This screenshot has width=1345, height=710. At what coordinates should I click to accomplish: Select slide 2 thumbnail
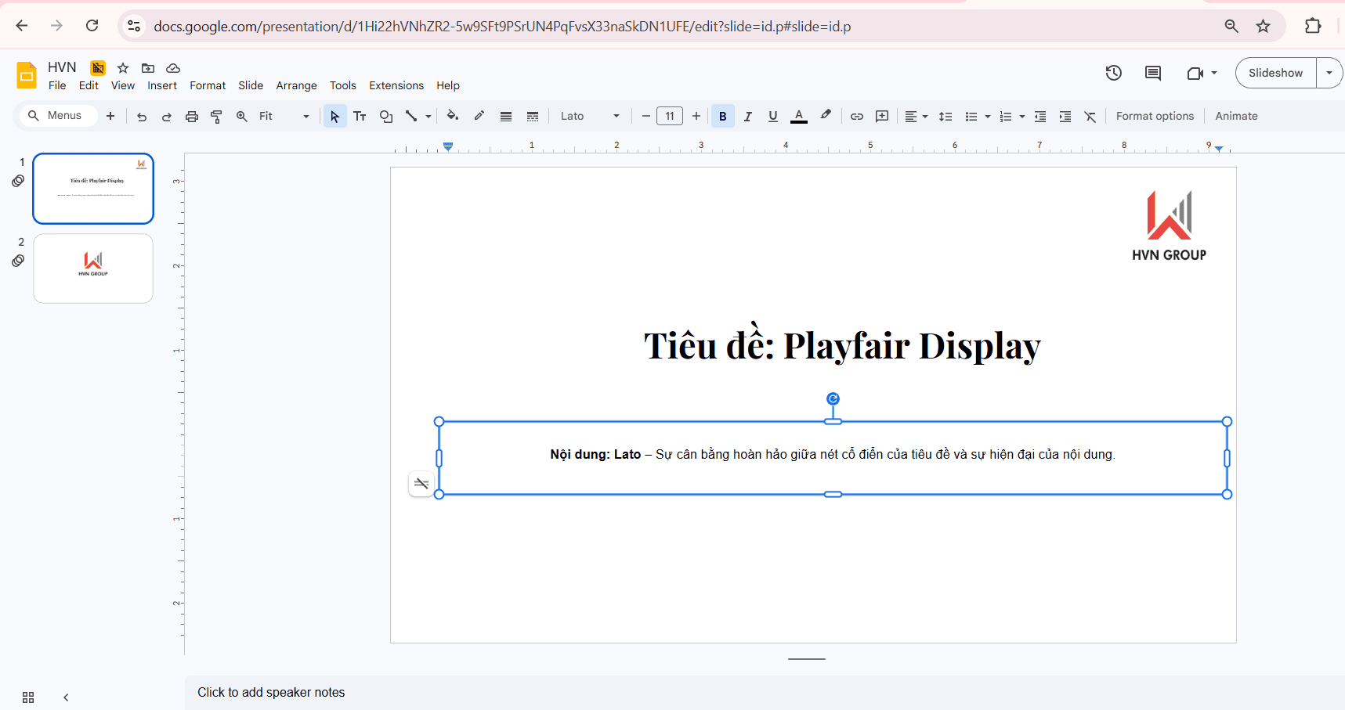point(92,268)
